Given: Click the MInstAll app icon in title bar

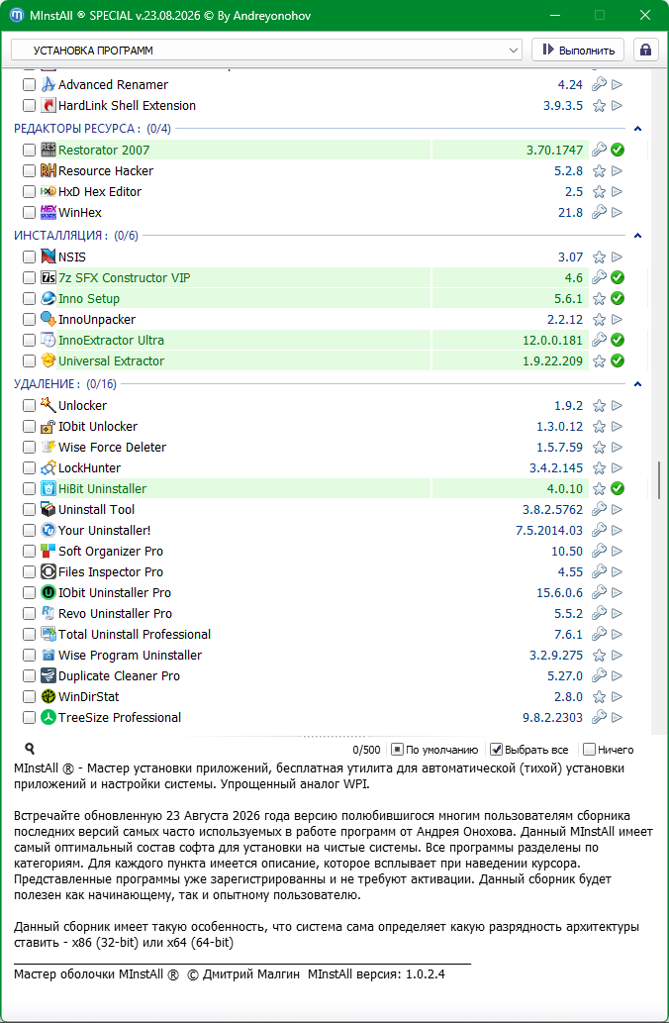Looking at the screenshot, I should 17,15.
